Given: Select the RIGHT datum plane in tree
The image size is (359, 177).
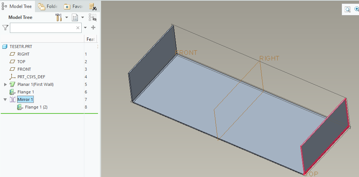Looking at the screenshot, I should click(x=23, y=54).
